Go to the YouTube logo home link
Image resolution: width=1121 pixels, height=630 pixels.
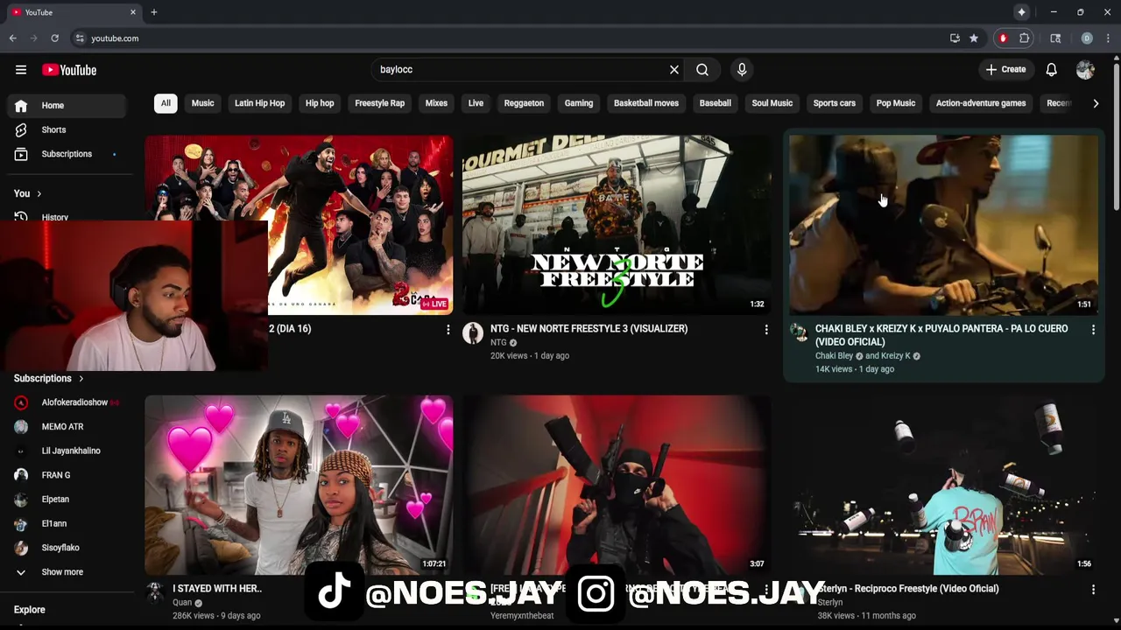(x=69, y=70)
